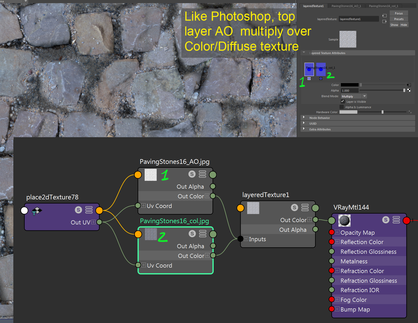
Task: Click the checker map button next to Alpha slider
Action: pyautogui.click(x=409, y=90)
